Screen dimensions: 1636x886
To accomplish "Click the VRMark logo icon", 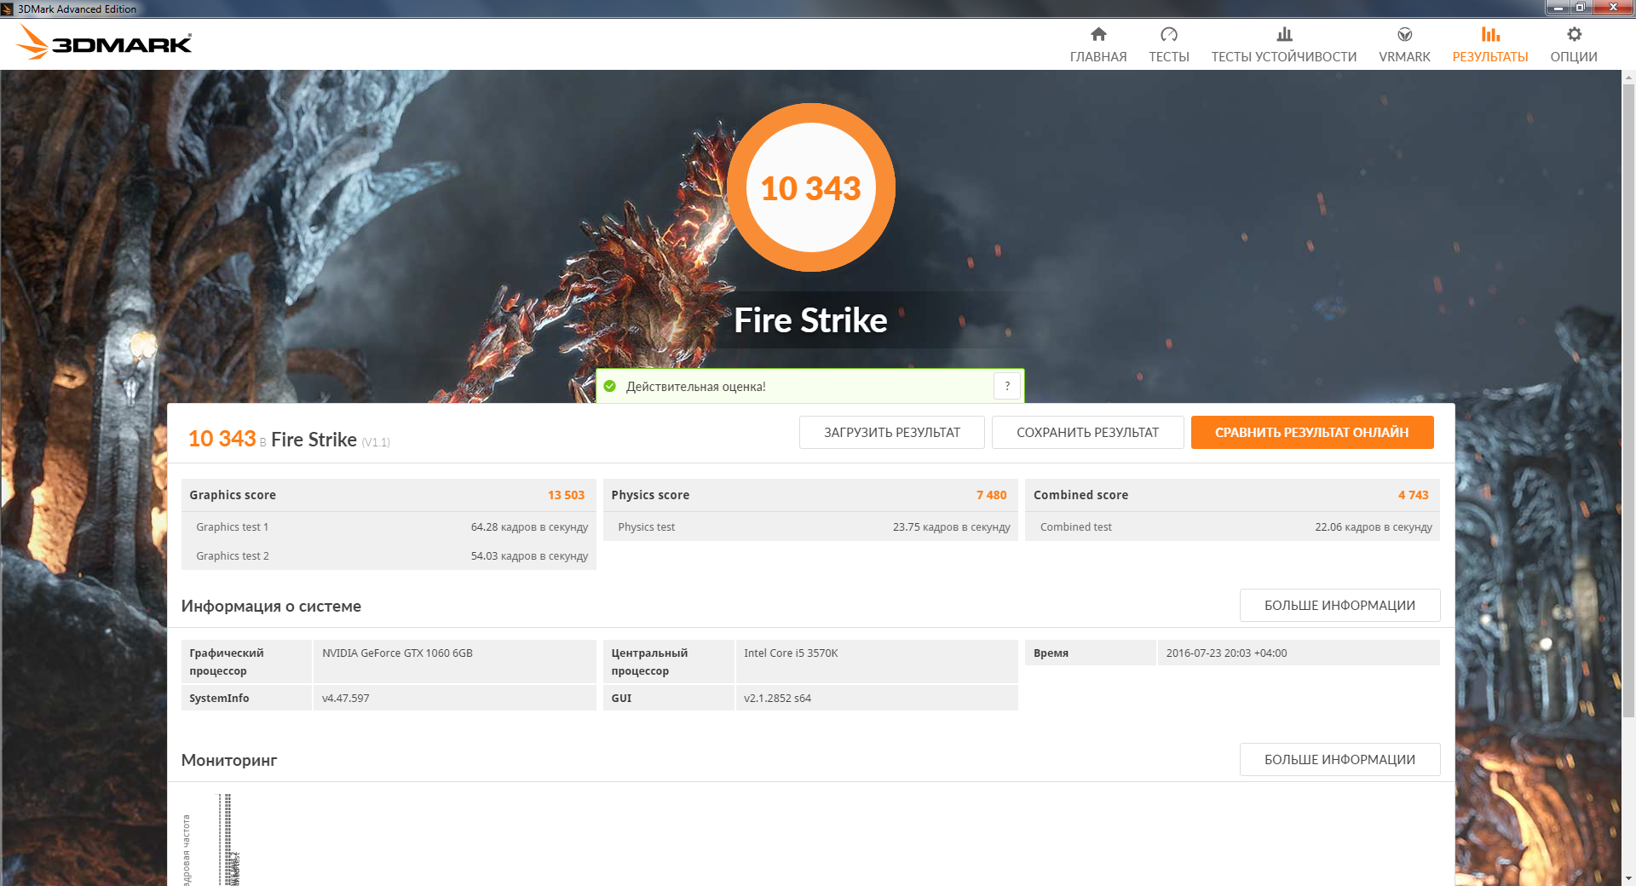I will pos(1404,34).
